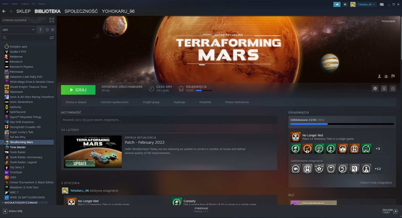
Task: Switch to Big Picture mode icon
Action: tap(382, 4)
